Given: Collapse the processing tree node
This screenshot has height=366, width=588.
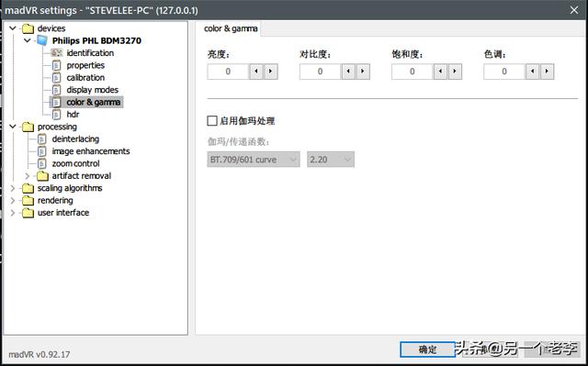Looking at the screenshot, I should [13, 127].
